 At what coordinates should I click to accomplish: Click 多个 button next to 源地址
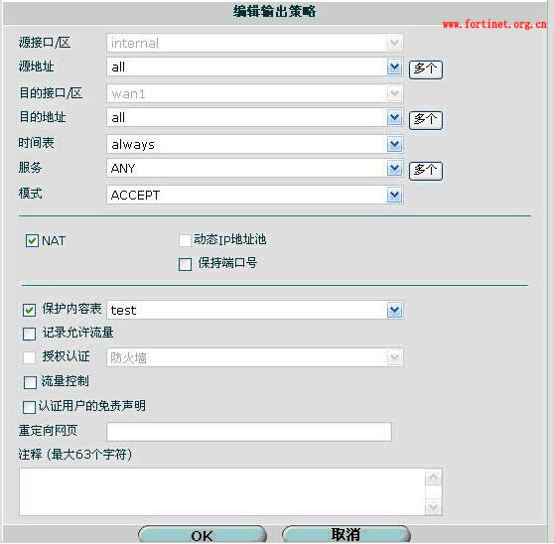[425, 69]
